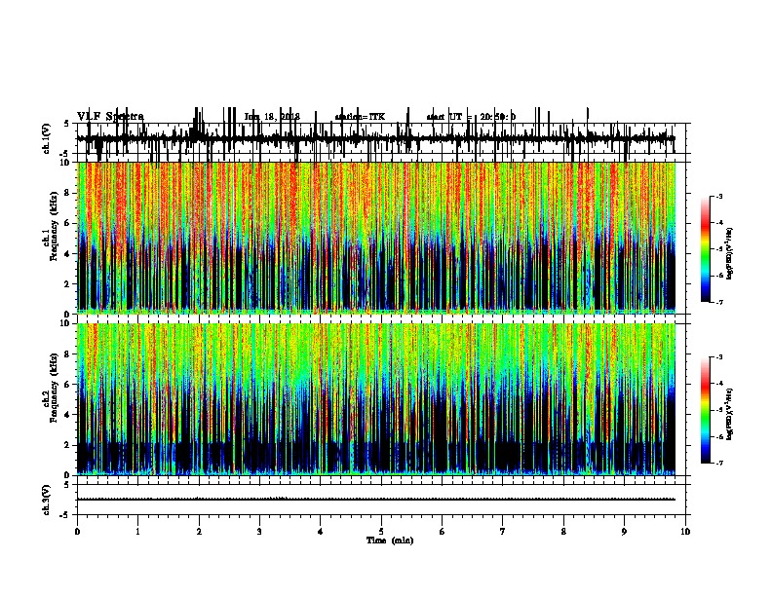Click the ch.1 spectrogram color scale bar

coord(705,248)
